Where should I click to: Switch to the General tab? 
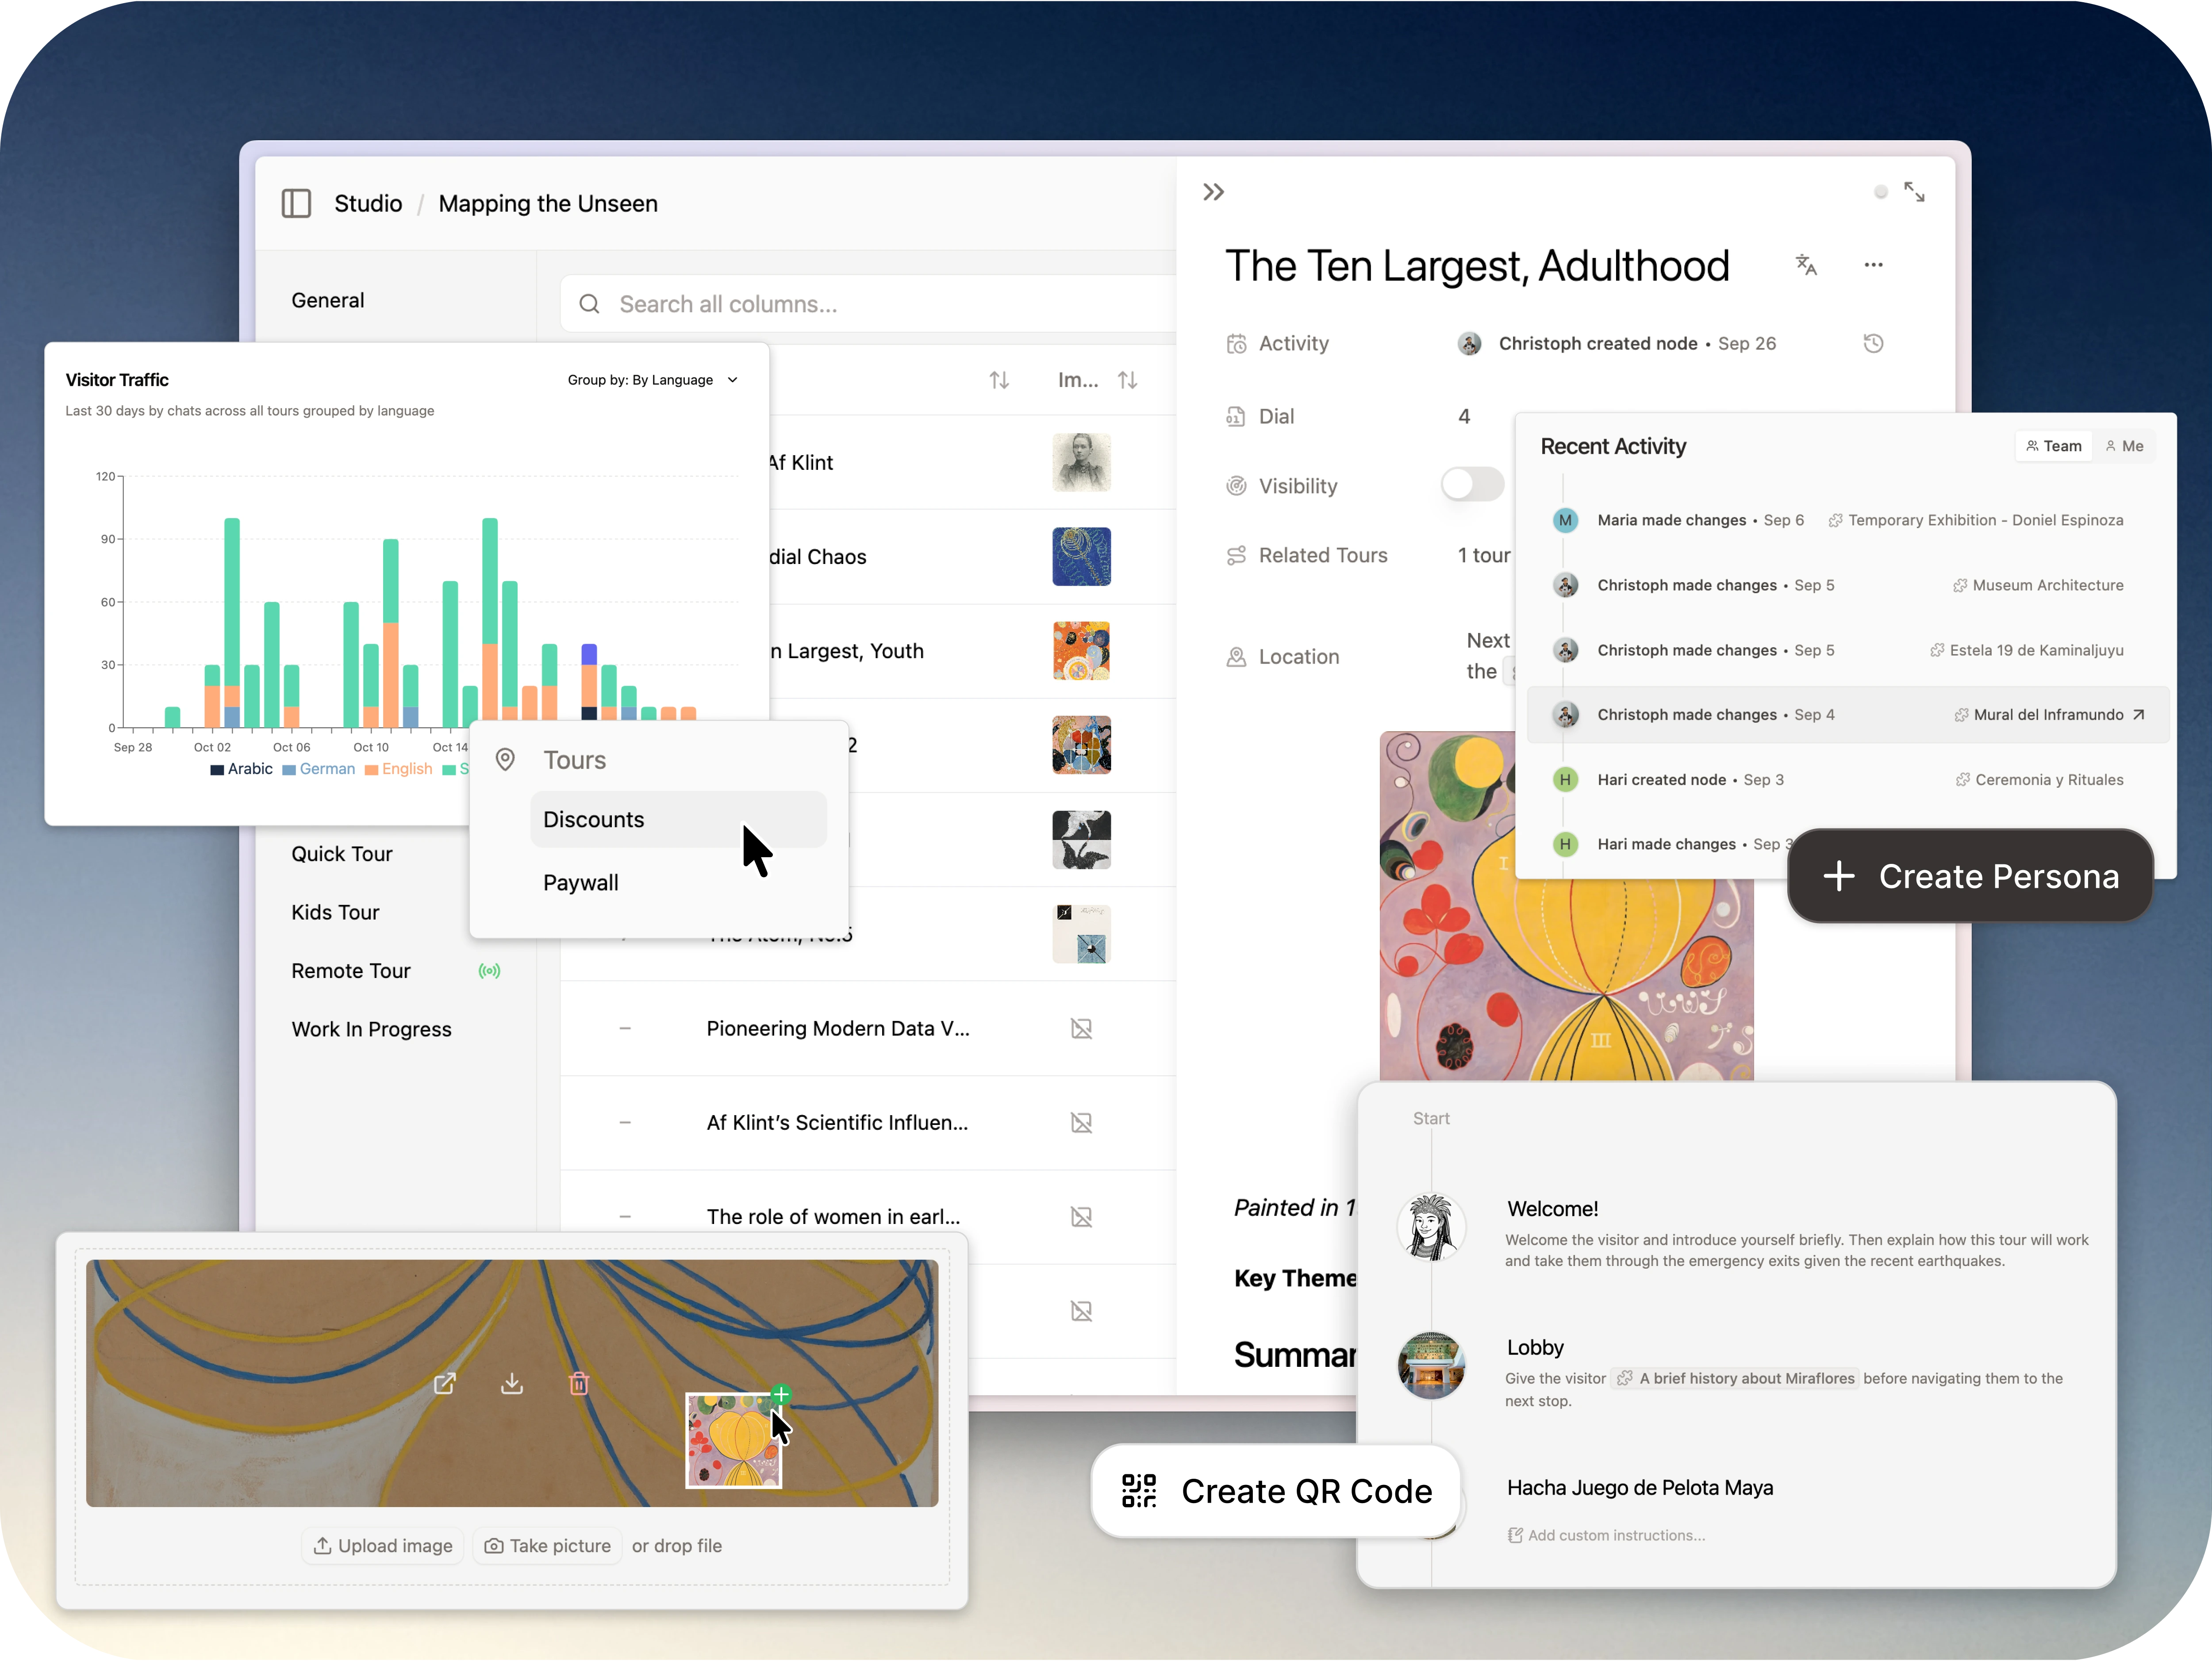(327, 299)
